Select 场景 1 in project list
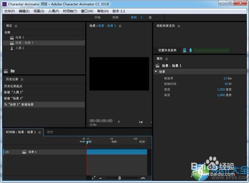The width and height of the screenshot is (249, 183). 44,38
